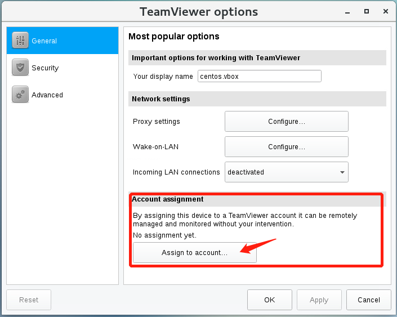
Task: Select the General category label
Action: tap(44, 41)
